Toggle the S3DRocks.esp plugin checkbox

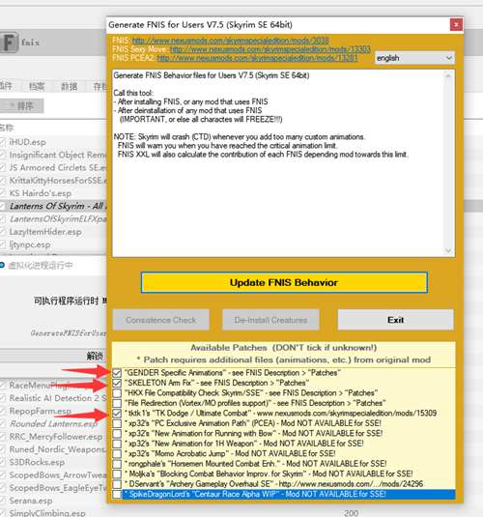3,462
